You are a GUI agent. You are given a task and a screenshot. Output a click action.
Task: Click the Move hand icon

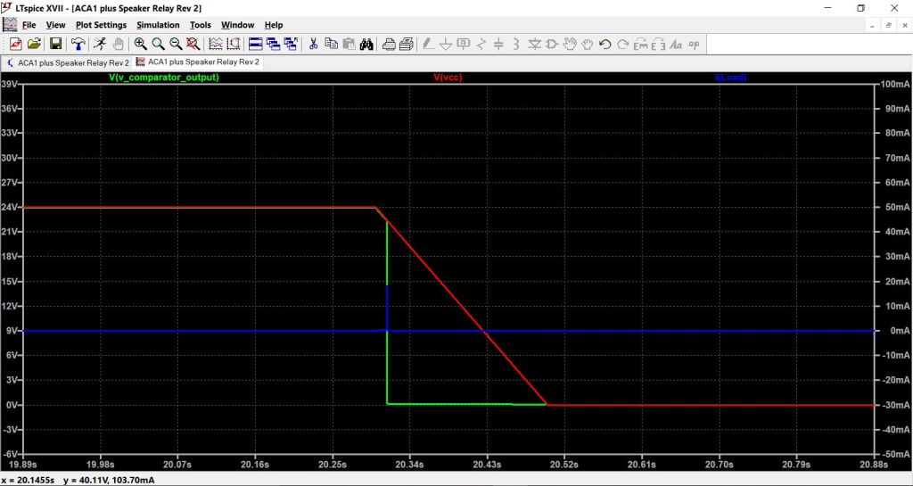(570, 45)
